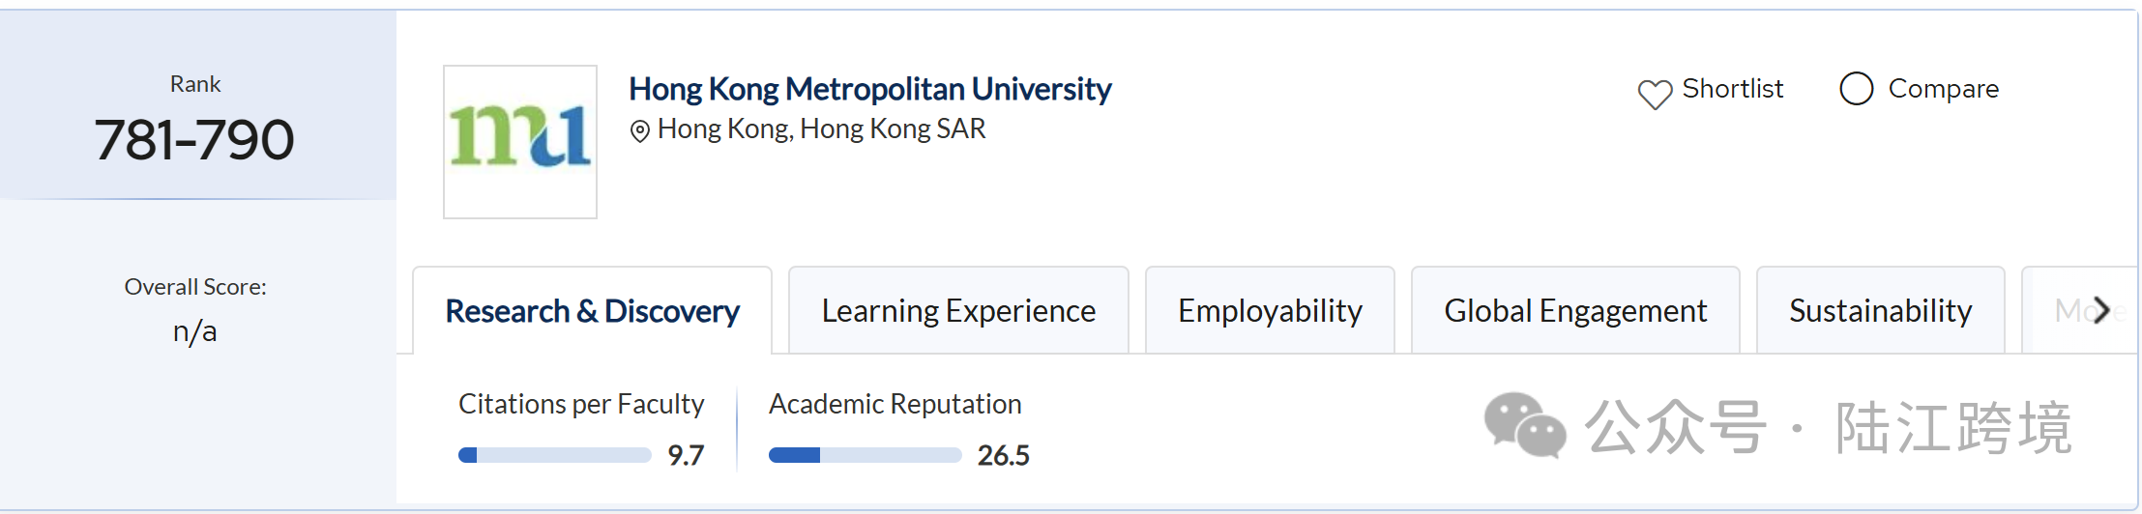Open Hong Kong Metropolitan University link
Viewport: 2142px width, 514px height.
pos(869,89)
